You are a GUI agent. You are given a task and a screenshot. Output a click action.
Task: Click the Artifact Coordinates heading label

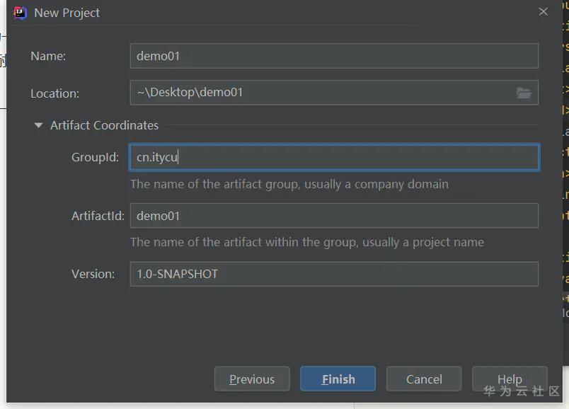point(105,125)
